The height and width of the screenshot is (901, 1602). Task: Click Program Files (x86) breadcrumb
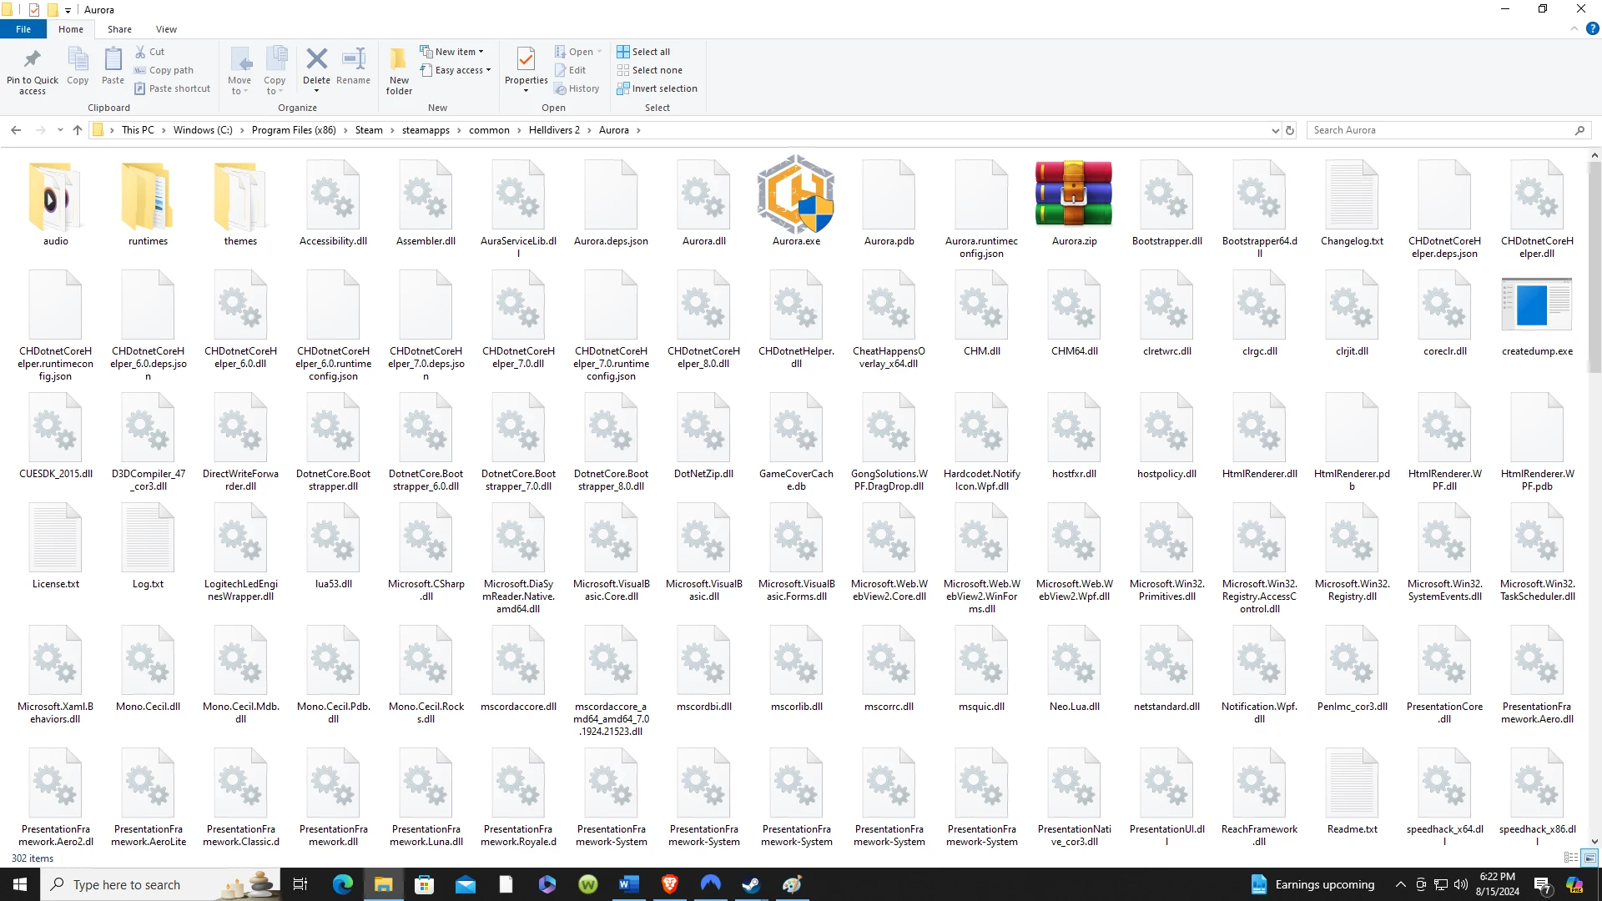click(294, 130)
